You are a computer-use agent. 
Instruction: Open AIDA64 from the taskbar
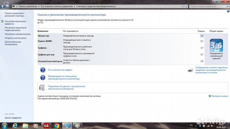pyautogui.click(x=46, y=125)
